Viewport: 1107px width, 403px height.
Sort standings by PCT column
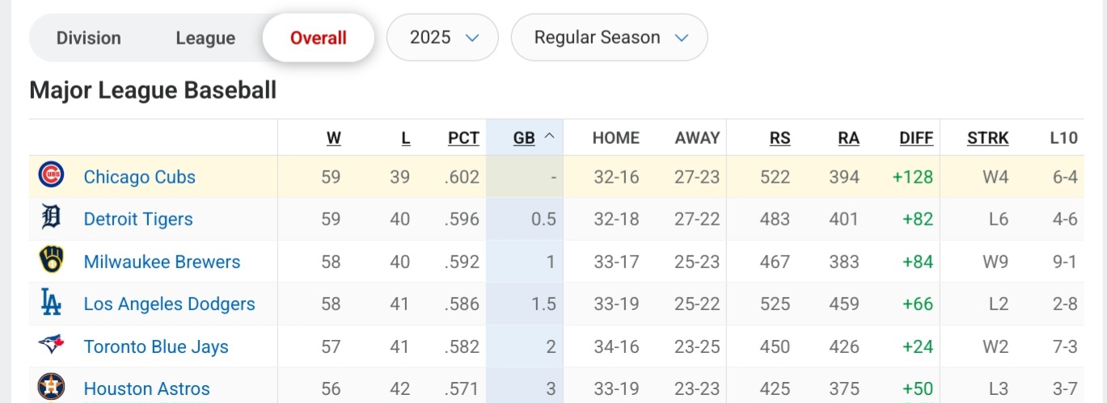(x=463, y=138)
